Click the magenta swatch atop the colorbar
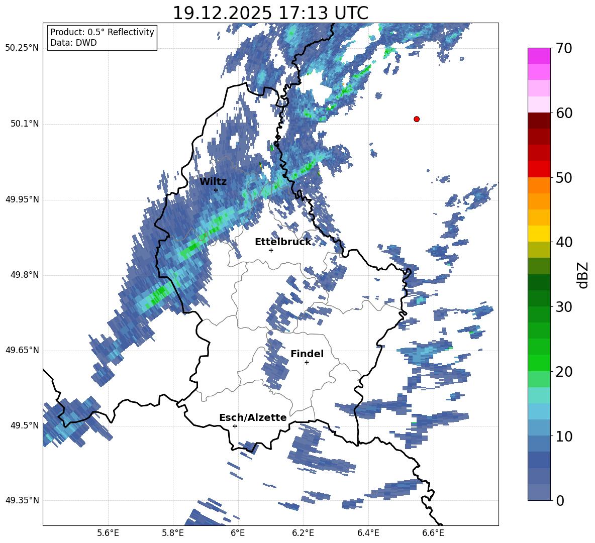Image resolution: width=595 pixels, height=543 pixels. (x=539, y=56)
